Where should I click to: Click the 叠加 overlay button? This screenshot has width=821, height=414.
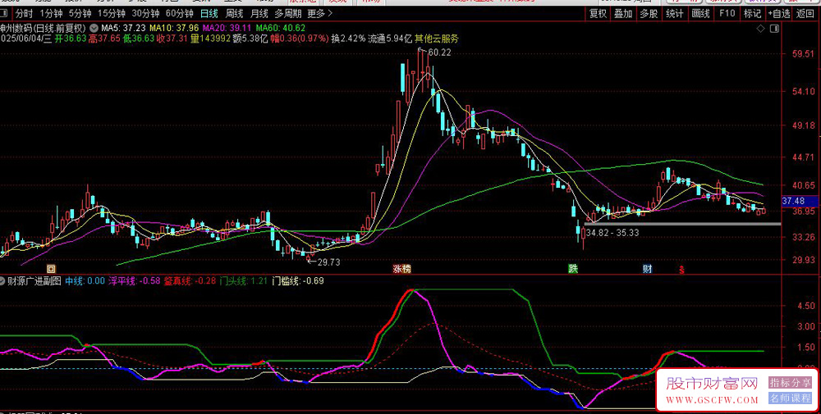tap(624, 14)
